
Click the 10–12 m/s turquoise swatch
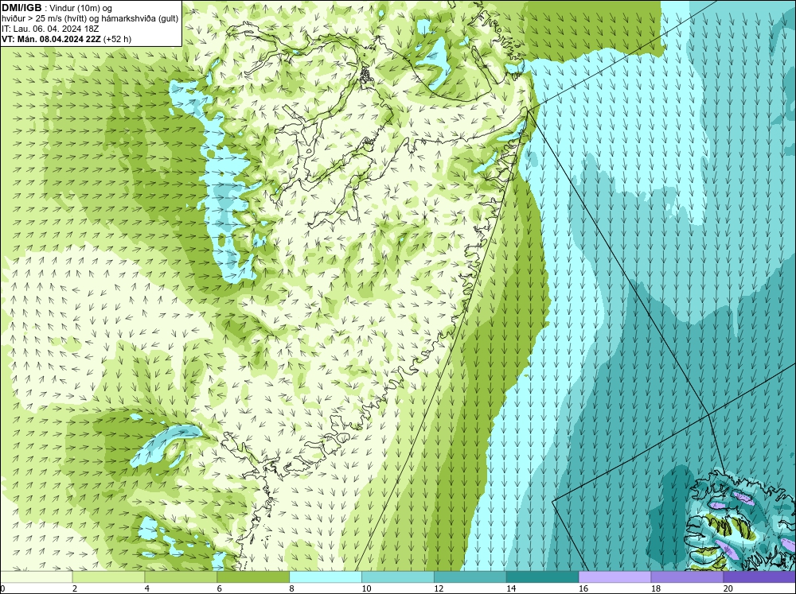397,577
